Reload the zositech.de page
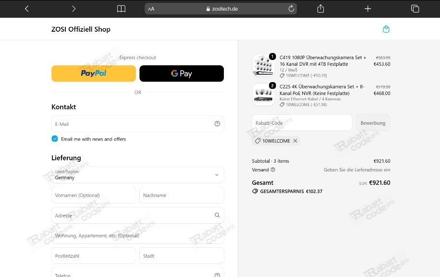The width and height of the screenshot is (440, 277). 291,9
